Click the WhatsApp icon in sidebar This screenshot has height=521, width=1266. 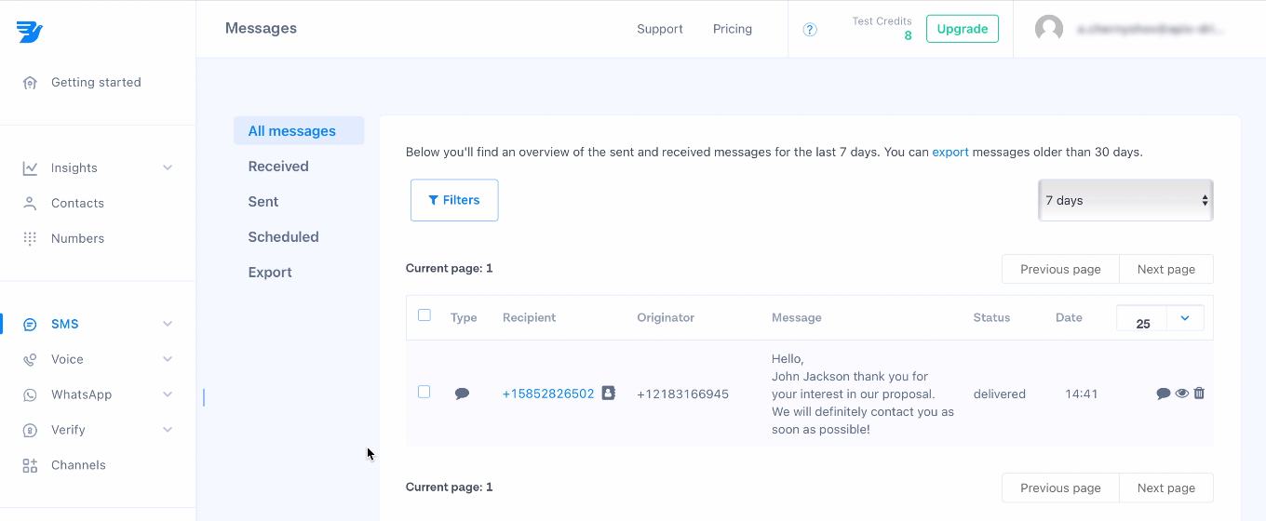point(30,394)
